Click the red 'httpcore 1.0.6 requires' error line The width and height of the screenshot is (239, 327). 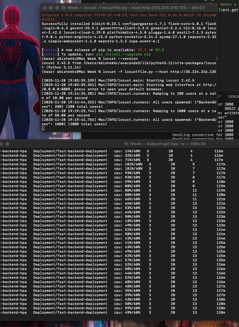(129, 17)
